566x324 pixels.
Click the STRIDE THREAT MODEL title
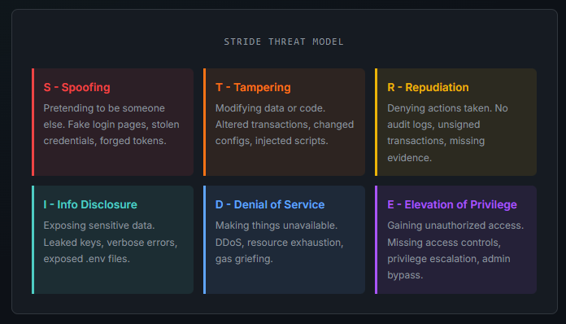tap(283, 42)
